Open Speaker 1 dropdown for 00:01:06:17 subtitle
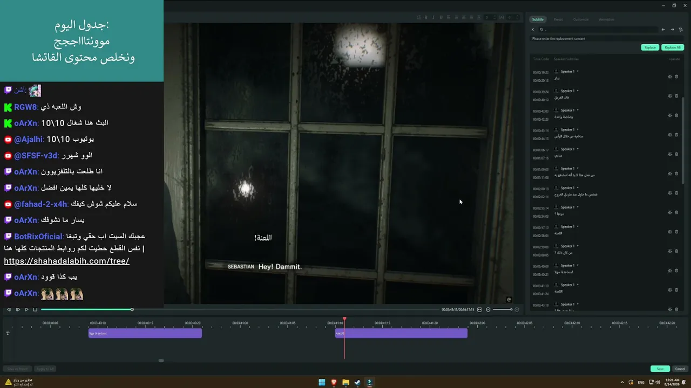The width and height of the screenshot is (691, 388). pos(578,149)
